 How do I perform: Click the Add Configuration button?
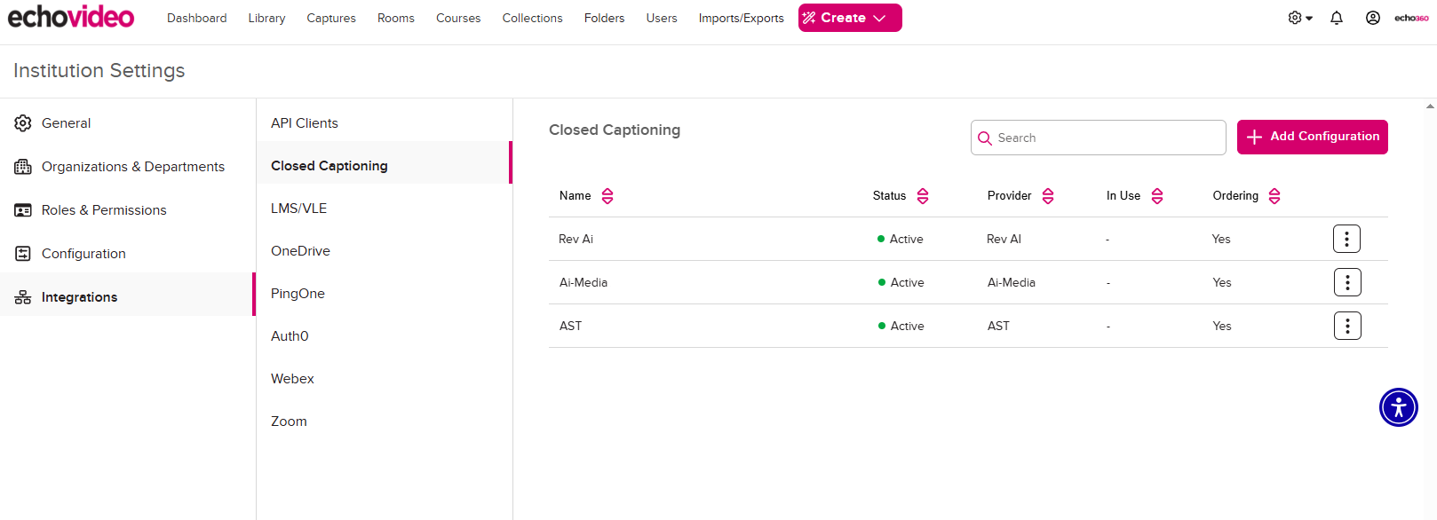pyautogui.click(x=1312, y=137)
